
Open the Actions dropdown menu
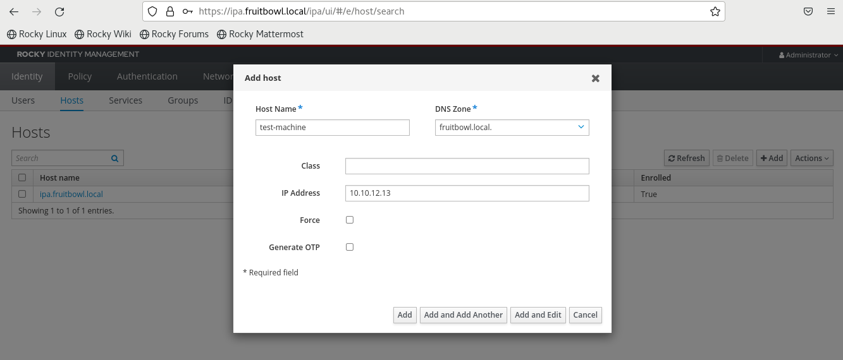coord(811,159)
